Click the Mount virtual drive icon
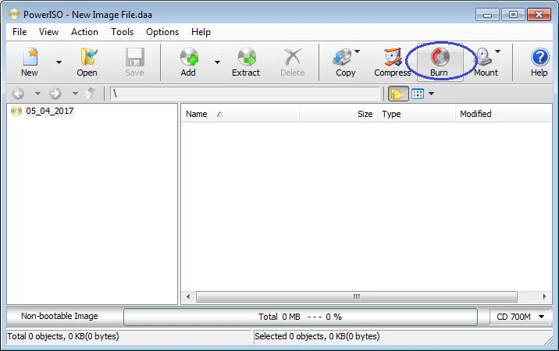 (483, 57)
